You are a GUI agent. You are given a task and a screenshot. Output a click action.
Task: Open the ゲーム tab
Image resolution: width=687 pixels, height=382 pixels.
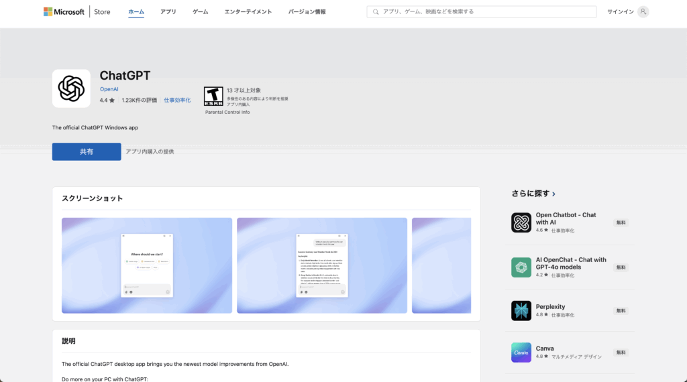click(x=200, y=12)
